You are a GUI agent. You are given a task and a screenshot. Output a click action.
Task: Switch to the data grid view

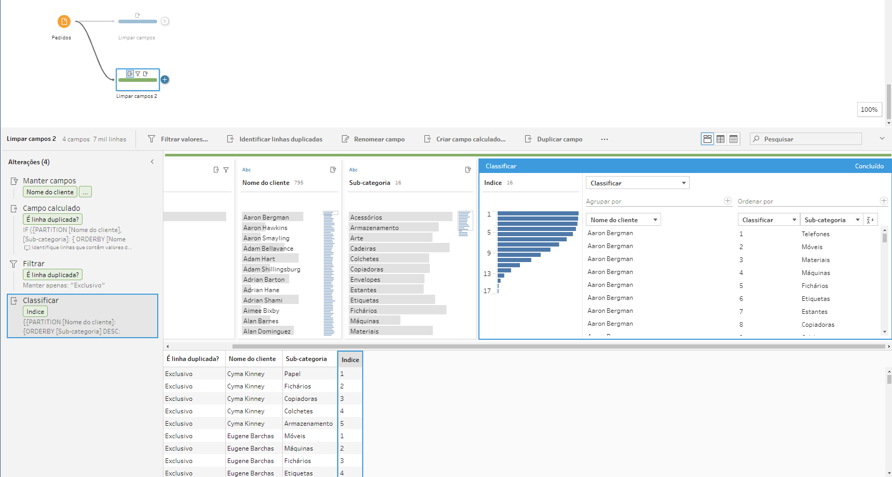pyautogui.click(x=733, y=139)
